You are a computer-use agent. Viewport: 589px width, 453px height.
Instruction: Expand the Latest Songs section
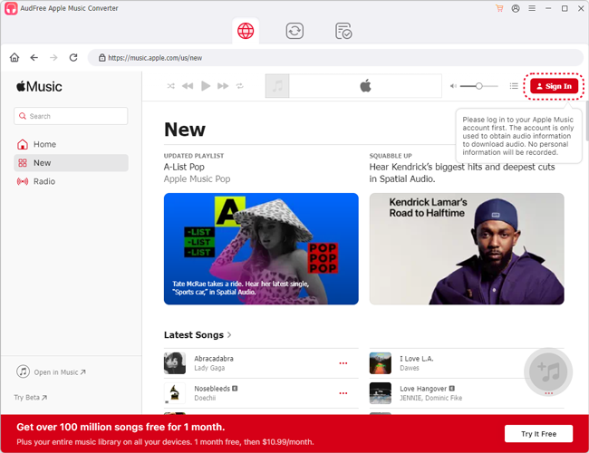pyautogui.click(x=198, y=334)
